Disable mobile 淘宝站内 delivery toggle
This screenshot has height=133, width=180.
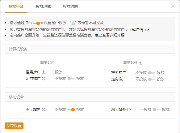coord(71,110)
